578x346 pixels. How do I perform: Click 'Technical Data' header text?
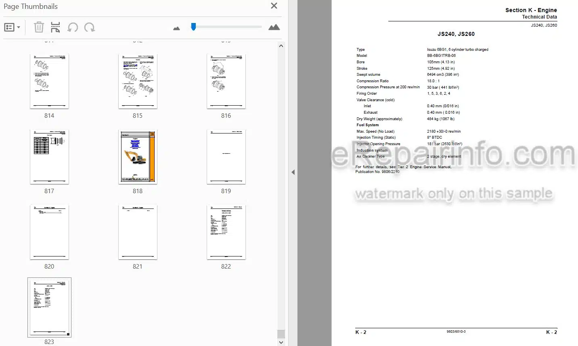(x=539, y=17)
